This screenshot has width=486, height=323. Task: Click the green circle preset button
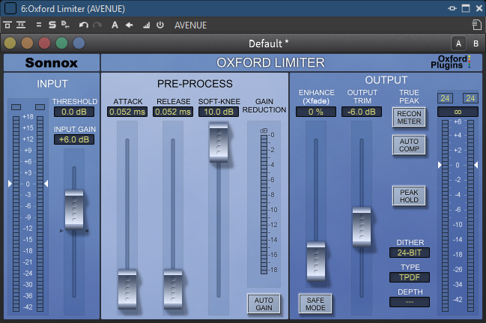pyautogui.click(x=61, y=43)
